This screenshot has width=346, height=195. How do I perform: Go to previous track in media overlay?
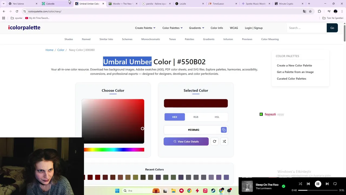click(x=308, y=184)
